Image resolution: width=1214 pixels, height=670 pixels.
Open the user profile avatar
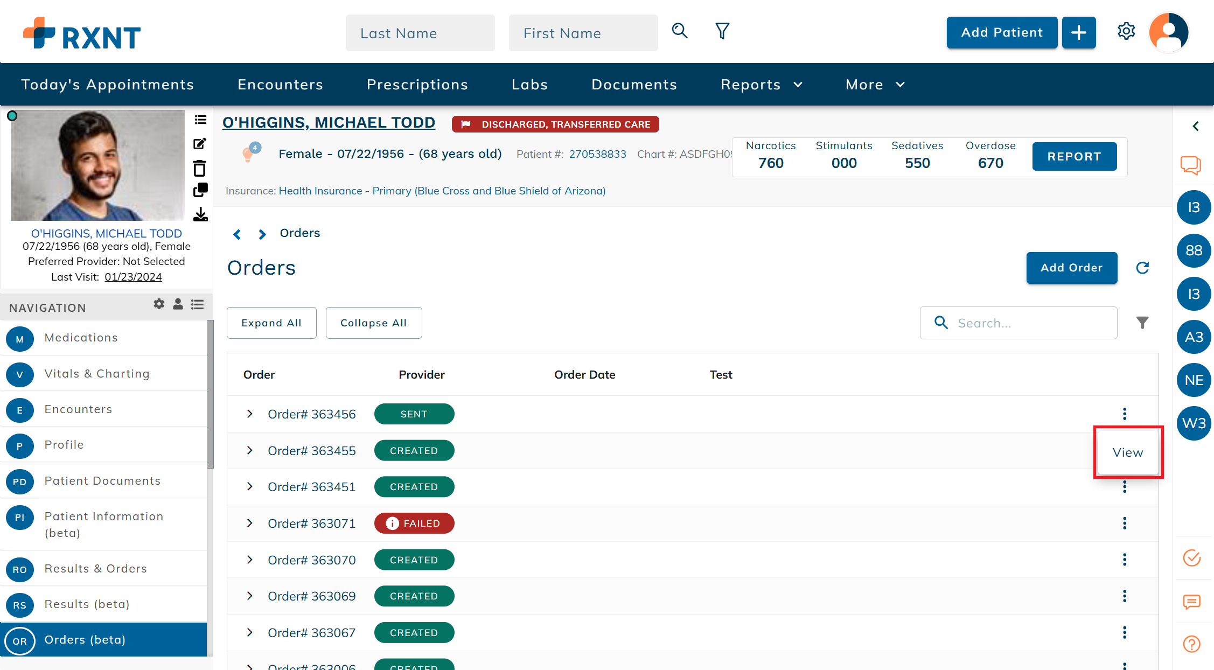(1169, 32)
